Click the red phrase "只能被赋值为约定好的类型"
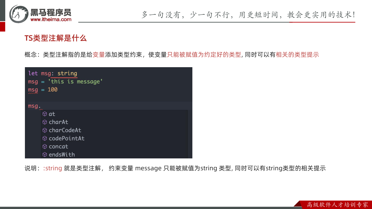The image size is (372, 209). (x=204, y=55)
